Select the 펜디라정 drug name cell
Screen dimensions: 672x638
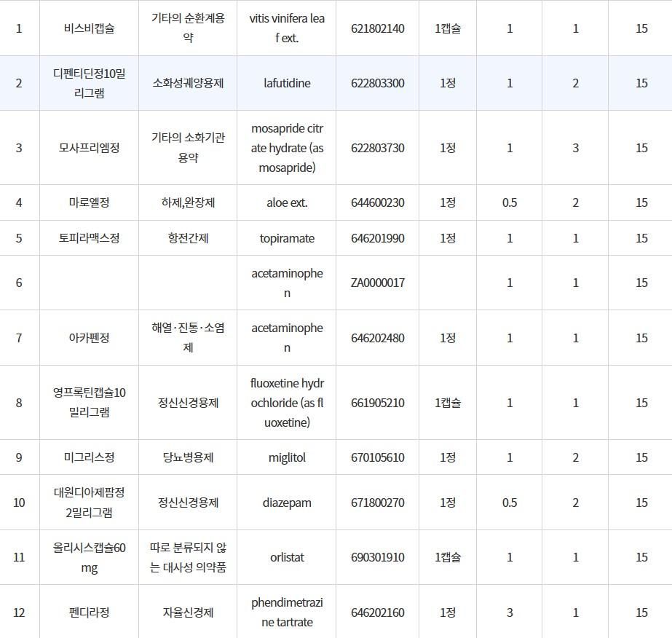89,613
